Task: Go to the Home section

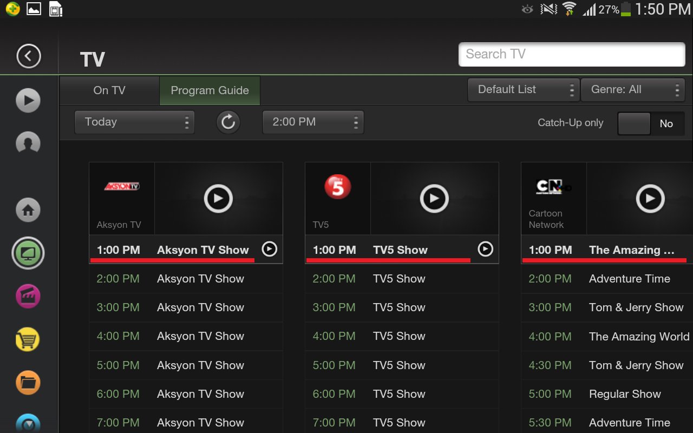Action: tap(28, 209)
